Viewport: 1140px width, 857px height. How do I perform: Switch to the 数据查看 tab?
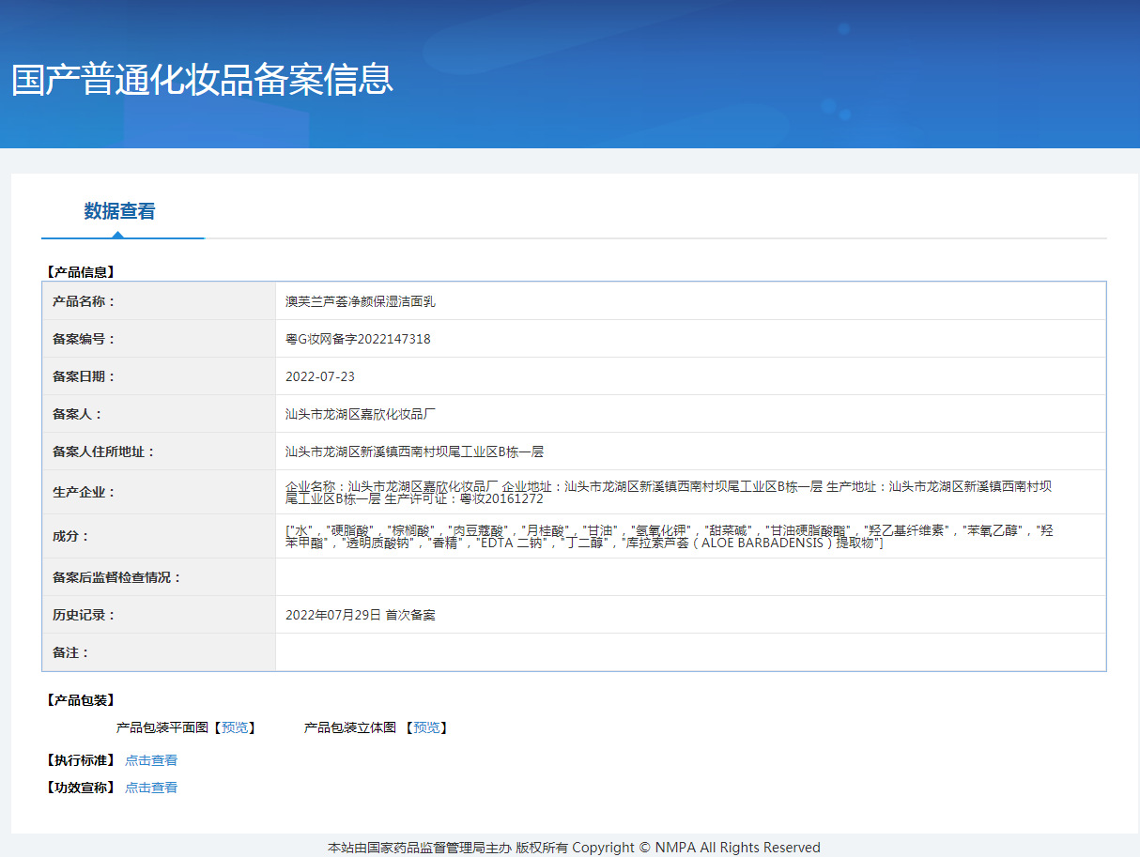tap(119, 211)
